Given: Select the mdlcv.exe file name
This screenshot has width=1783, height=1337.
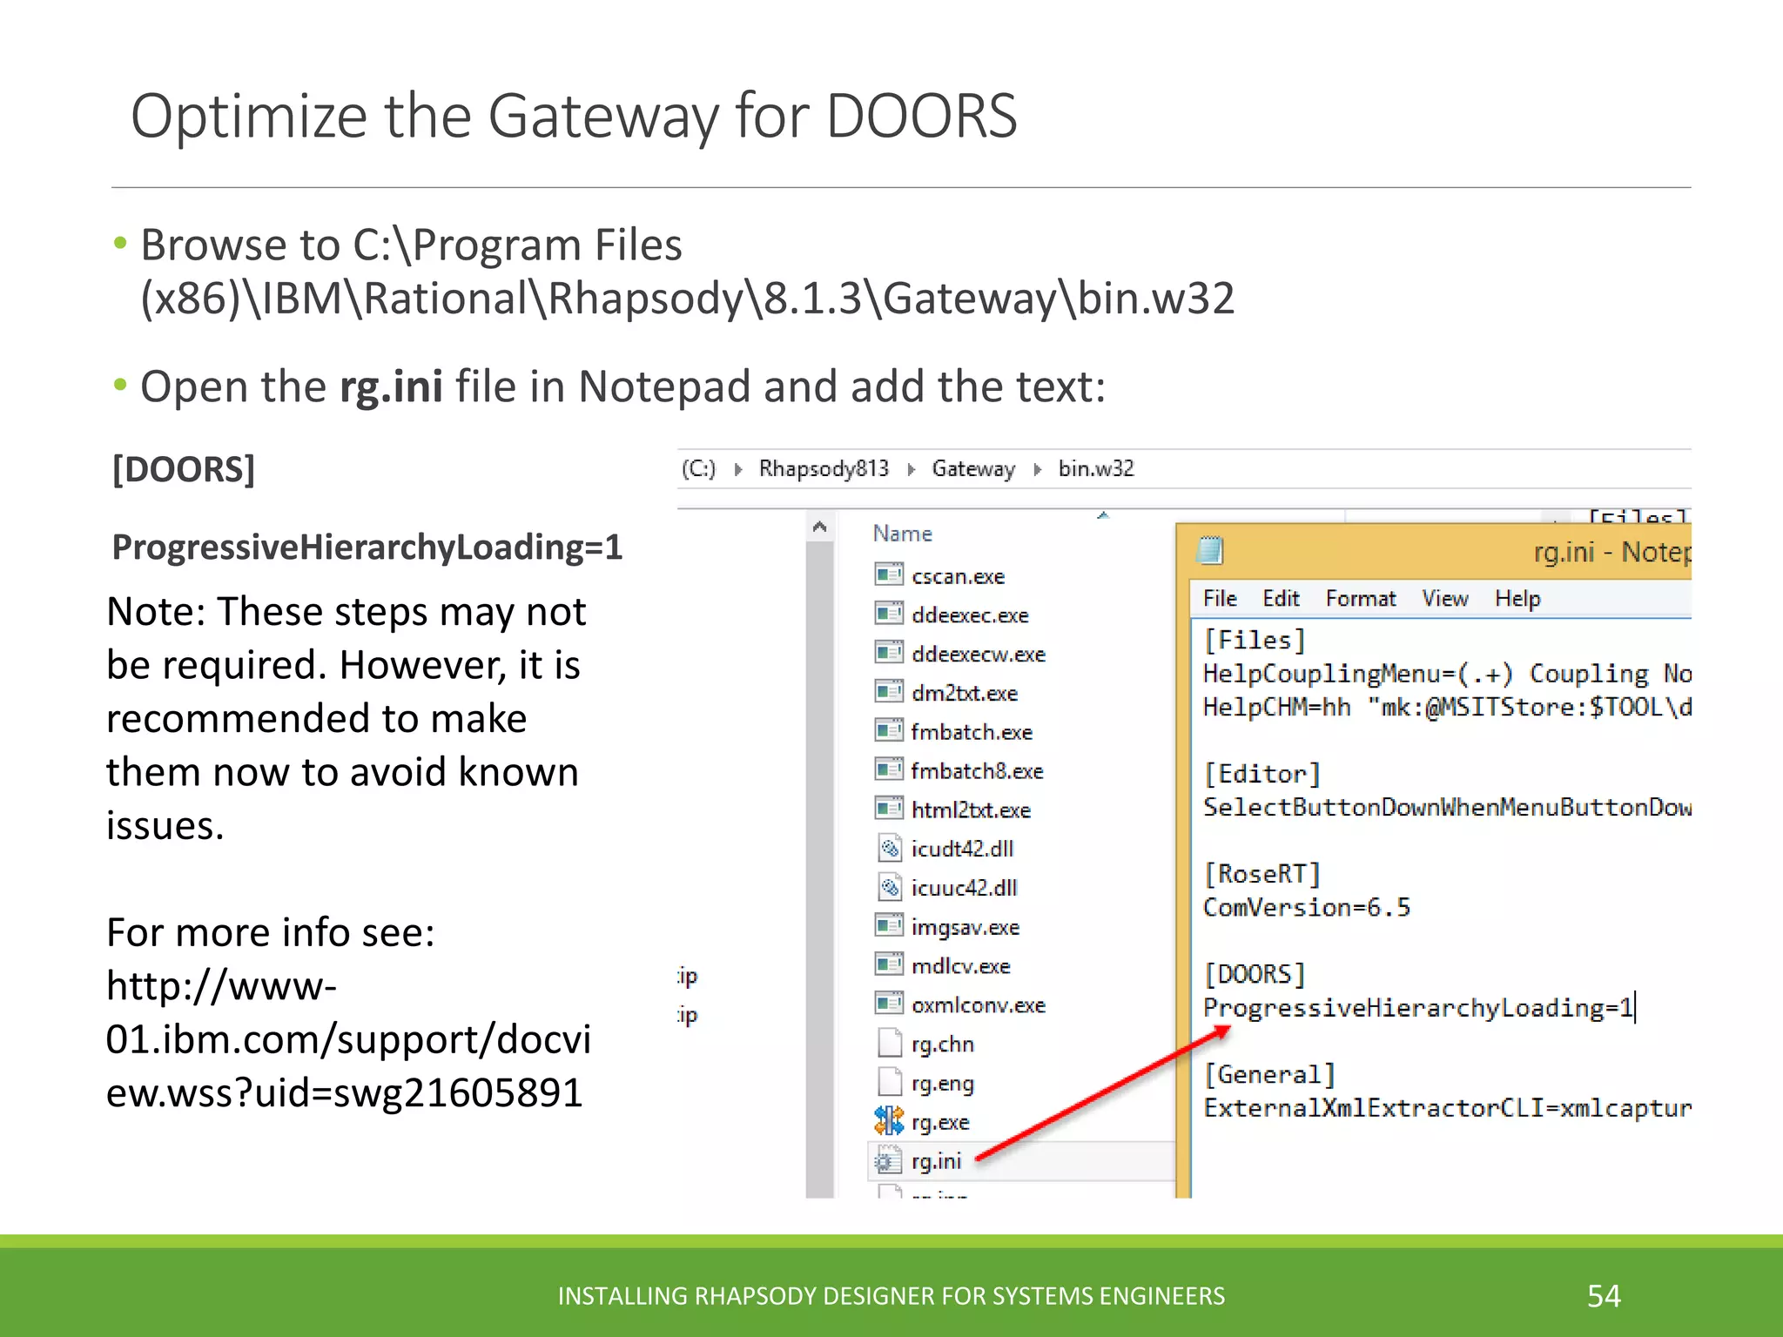Looking at the screenshot, I should tap(960, 966).
